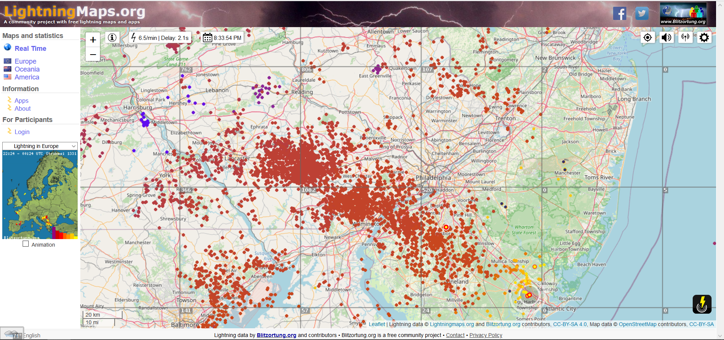Toggle the sound speaker icon

click(666, 38)
